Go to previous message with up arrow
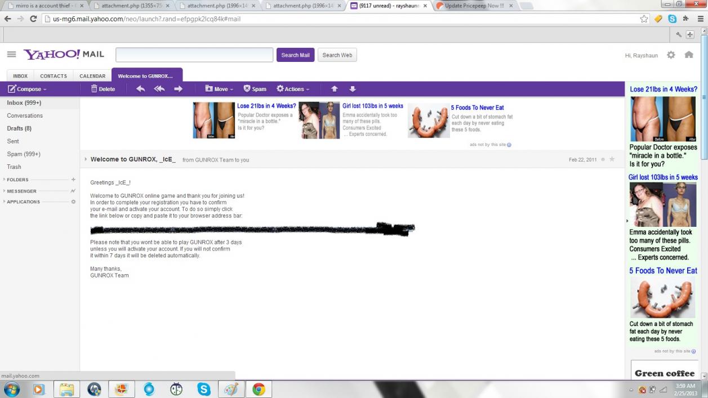 tap(335, 89)
